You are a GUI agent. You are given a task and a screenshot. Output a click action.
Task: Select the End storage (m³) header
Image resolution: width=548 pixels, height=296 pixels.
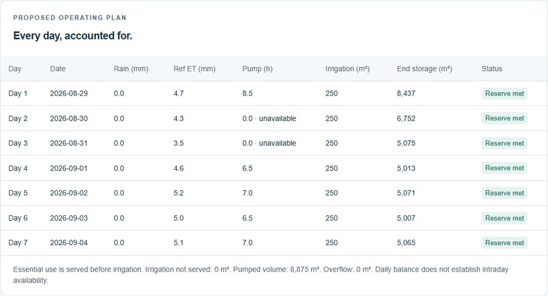pos(424,69)
